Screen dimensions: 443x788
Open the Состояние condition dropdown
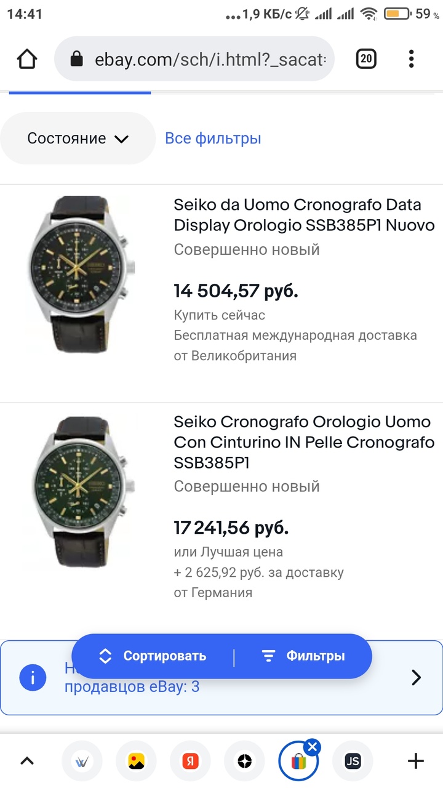coord(78,139)
